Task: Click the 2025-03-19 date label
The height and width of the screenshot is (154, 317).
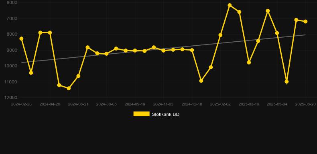Action: click(249, 104)
